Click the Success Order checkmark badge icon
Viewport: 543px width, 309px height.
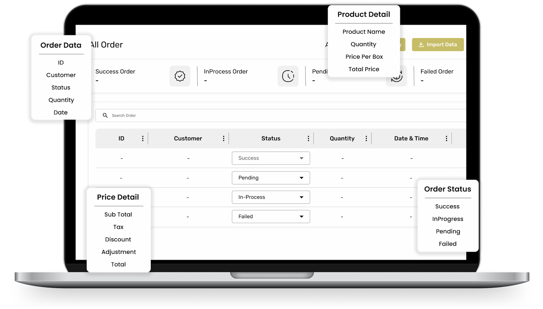point(180,76)
